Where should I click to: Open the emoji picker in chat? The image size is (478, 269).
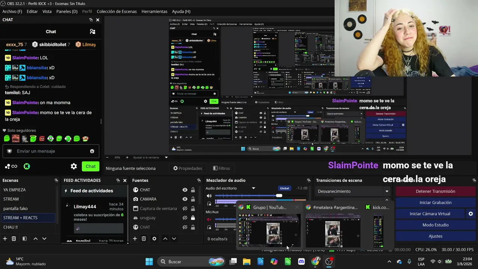pyautogui.click(x=92, y=151)
